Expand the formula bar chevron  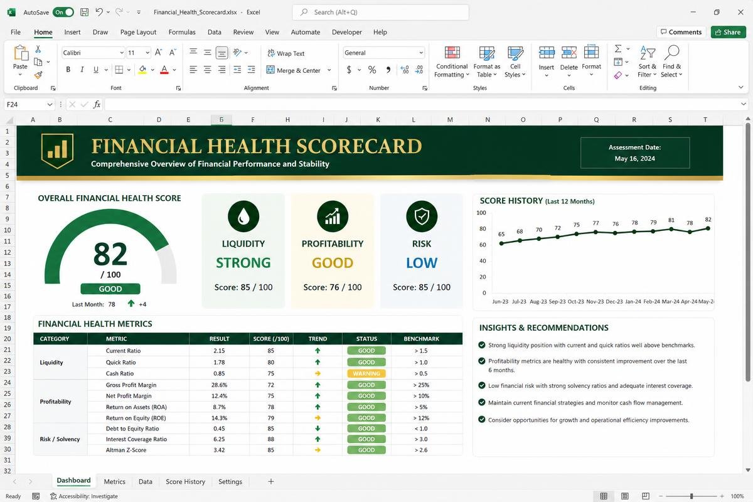(x=744, y=105)
